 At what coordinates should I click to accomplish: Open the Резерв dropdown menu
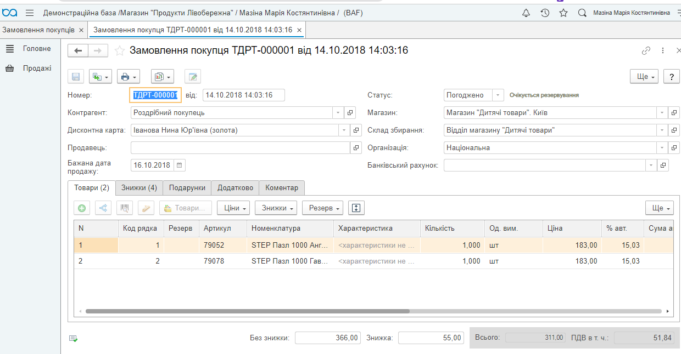coord(322,208)
